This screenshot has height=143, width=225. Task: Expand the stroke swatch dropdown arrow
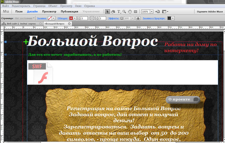coord(75,18)
